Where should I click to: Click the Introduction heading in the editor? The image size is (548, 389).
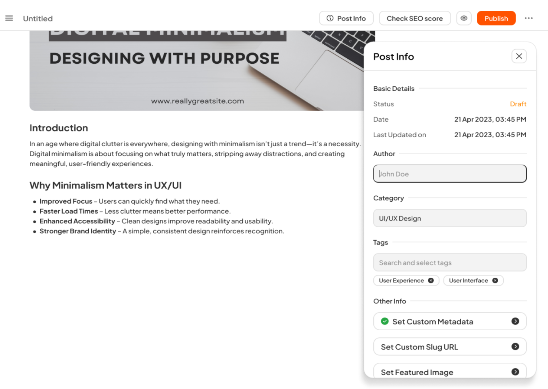tap(59, 128)
